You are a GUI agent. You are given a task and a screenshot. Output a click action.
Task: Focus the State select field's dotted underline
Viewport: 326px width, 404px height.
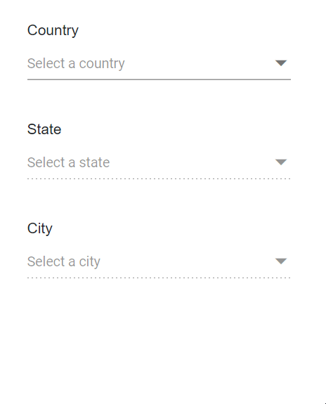coord(159,178)
